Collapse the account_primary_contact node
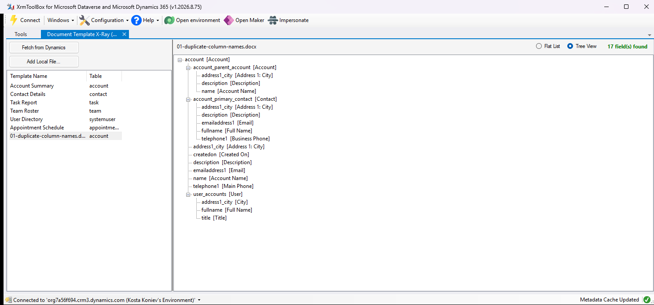The image size is (654, 305). [188, 99]
